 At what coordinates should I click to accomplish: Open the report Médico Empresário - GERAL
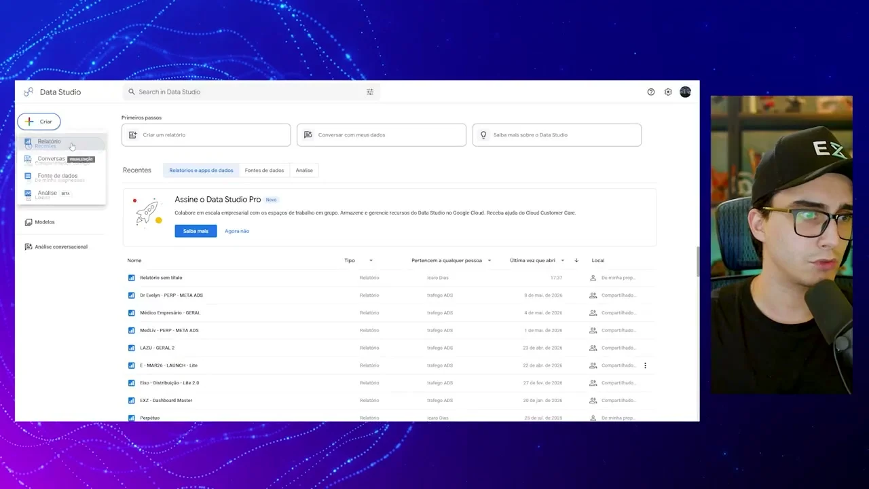coord(170,313)
